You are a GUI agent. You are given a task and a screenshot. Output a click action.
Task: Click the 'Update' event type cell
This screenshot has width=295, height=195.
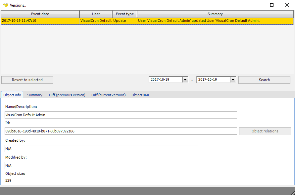pos(125,21)
